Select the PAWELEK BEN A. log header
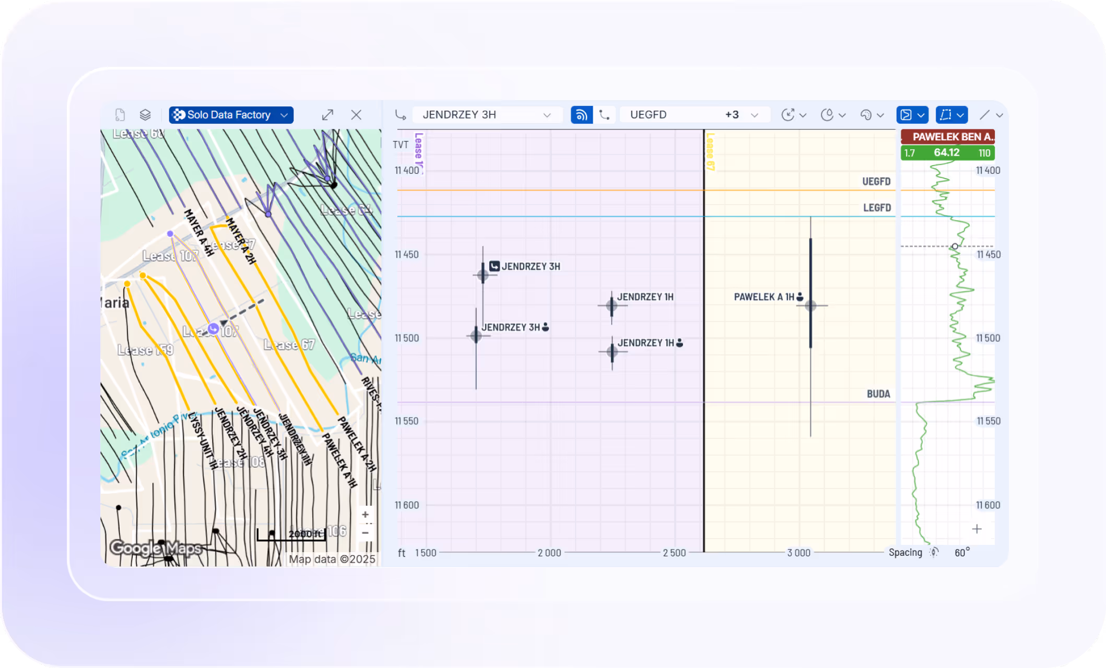 (x=947, y=137)
